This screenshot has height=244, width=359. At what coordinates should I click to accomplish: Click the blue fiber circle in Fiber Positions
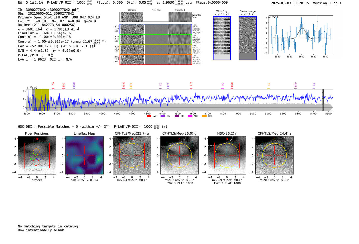pos(39,157)
